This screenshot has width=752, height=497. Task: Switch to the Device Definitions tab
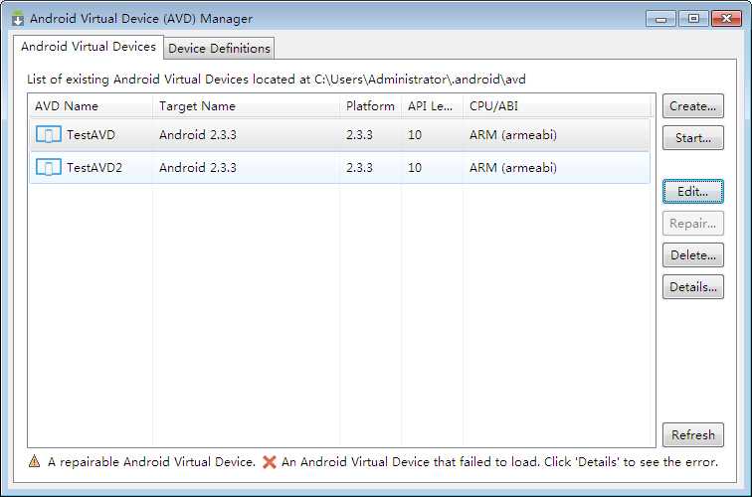(x=219, y=49)
